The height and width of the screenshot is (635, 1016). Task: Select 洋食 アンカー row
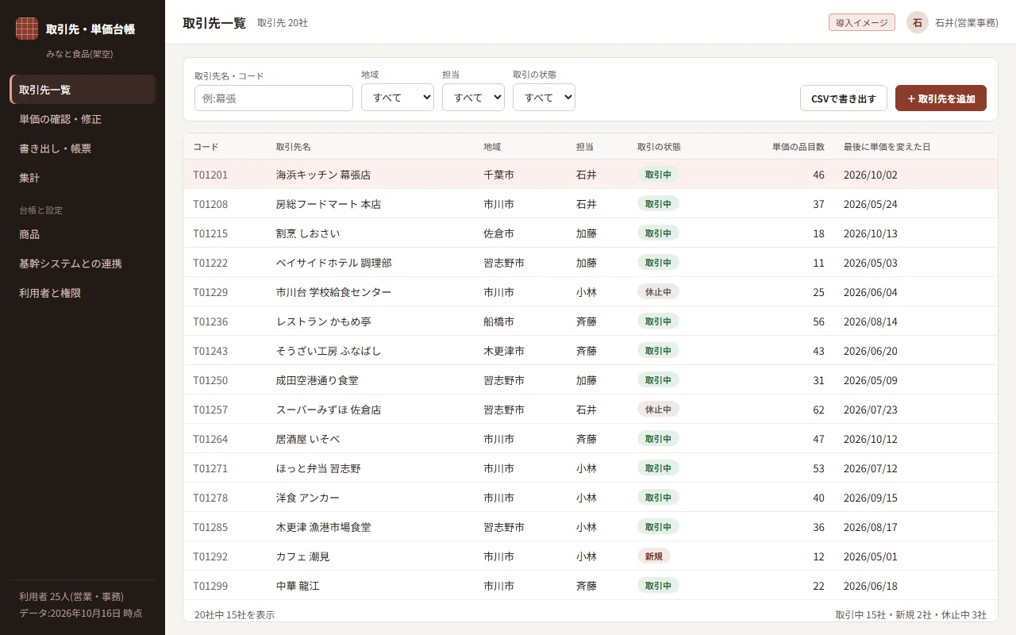[591, 498]
